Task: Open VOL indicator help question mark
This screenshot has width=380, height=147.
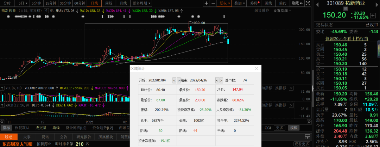Action: coord(1,88)
